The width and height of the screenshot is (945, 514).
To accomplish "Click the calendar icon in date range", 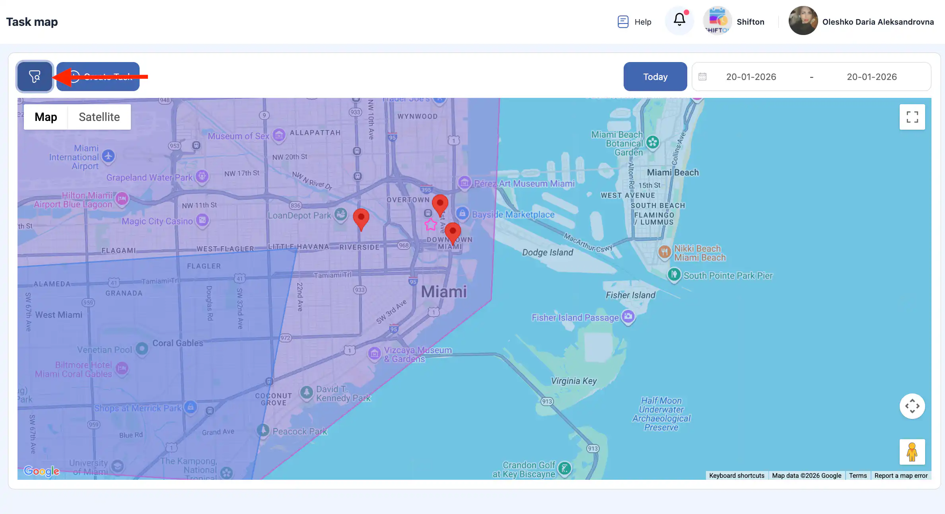I will click(x=702, y=77).
